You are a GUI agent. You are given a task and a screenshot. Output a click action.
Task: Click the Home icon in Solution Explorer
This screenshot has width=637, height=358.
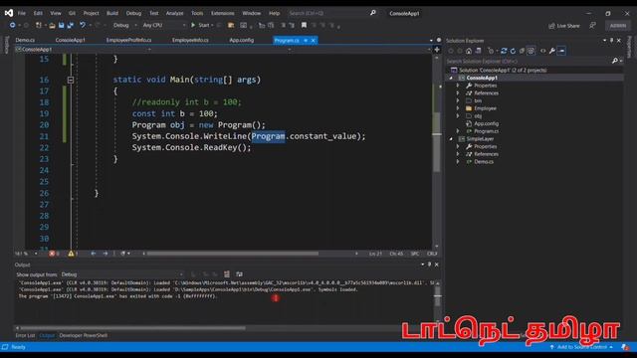469,51
